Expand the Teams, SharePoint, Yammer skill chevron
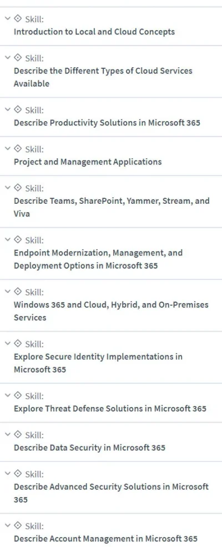The width and height of the screenshot is (222, 547). coord(8,188)
